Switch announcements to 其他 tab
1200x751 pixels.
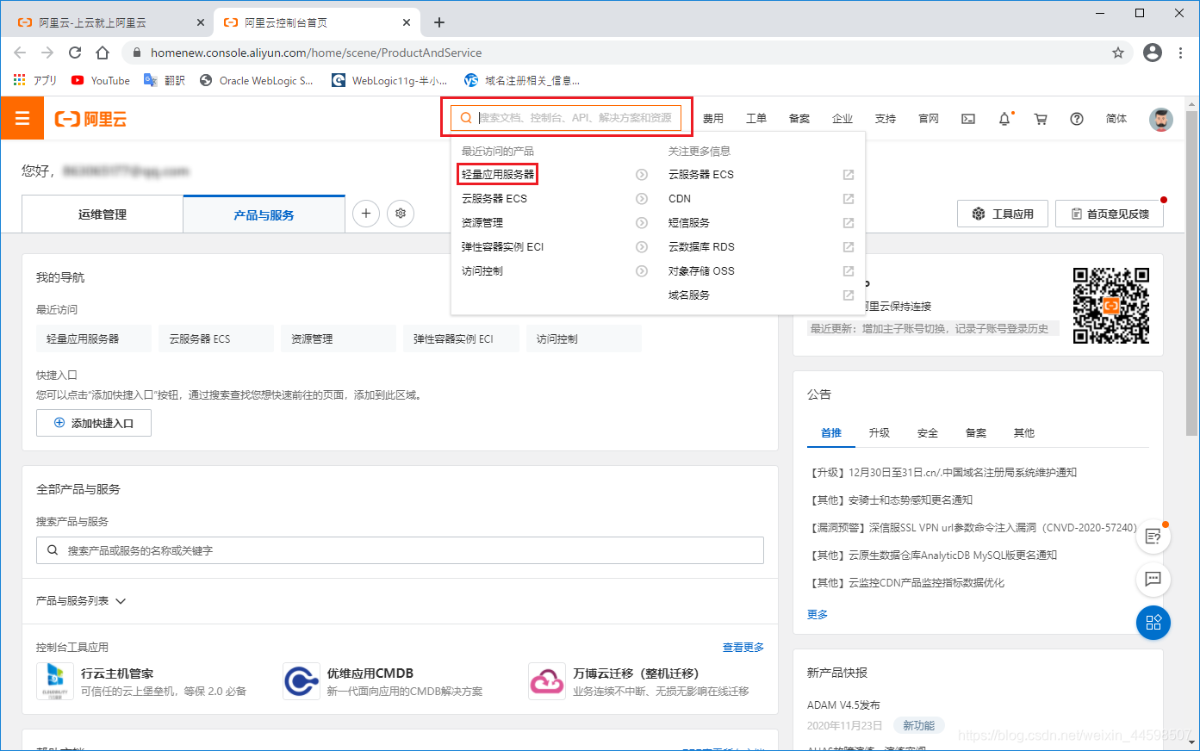point(1024,433)
